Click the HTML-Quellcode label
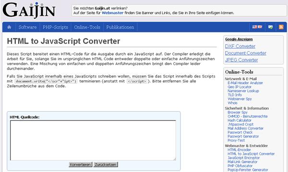The width and height of the screenshot is (288, 172). click(24, 117)
